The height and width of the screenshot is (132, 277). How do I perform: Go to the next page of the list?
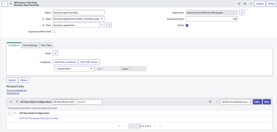pyautogui.click(x=154, y=126)
